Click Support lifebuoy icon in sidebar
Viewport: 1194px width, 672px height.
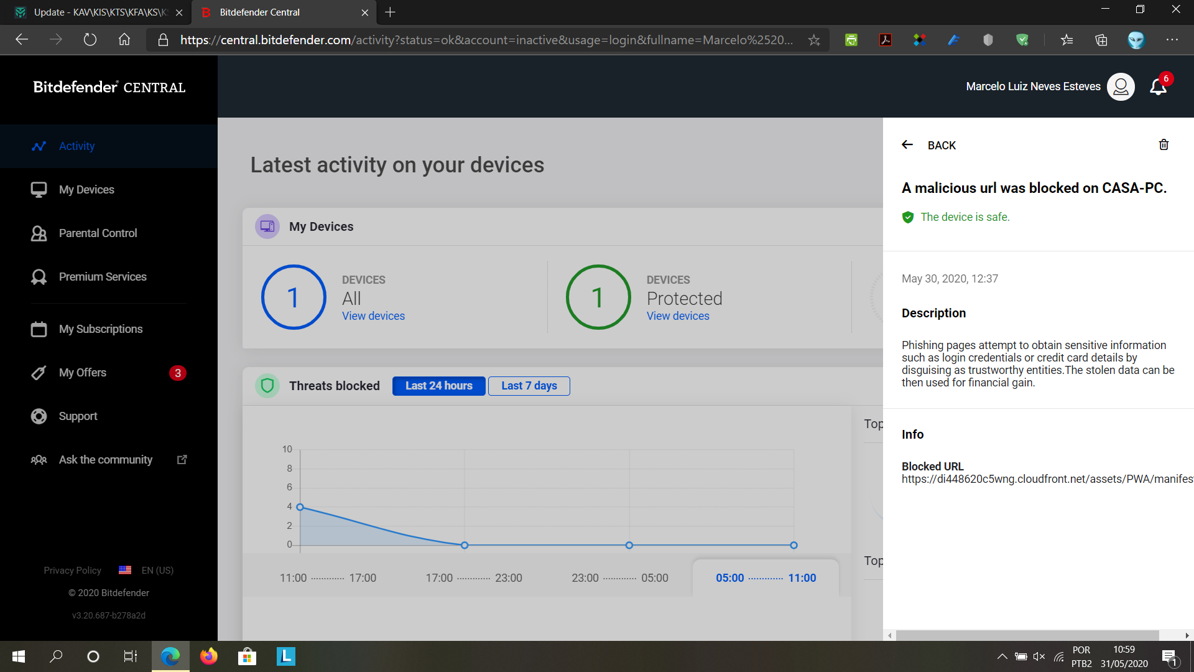pyautogui.click(x=39, y=416)
